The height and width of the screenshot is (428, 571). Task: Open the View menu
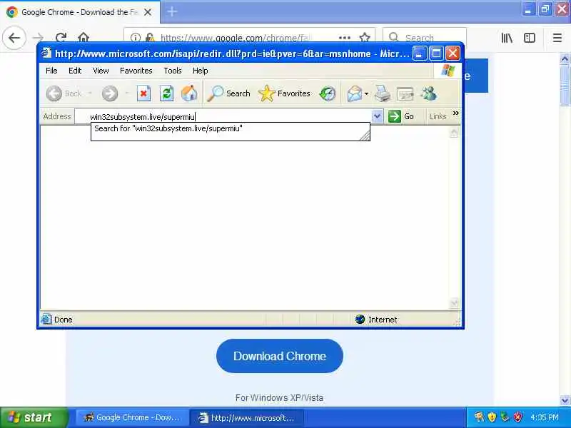(101, 71)
